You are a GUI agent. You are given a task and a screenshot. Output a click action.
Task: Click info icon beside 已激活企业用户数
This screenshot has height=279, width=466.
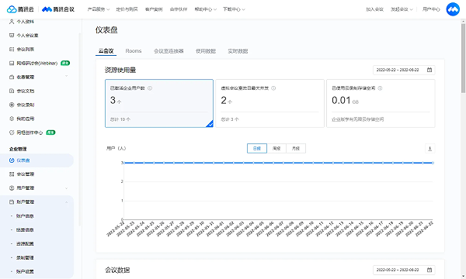tap(150, 88)
